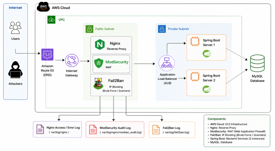This screenshot has height=151, width=275.
Task: Click the Application Load Balancer icon
Action: [166, 63]
